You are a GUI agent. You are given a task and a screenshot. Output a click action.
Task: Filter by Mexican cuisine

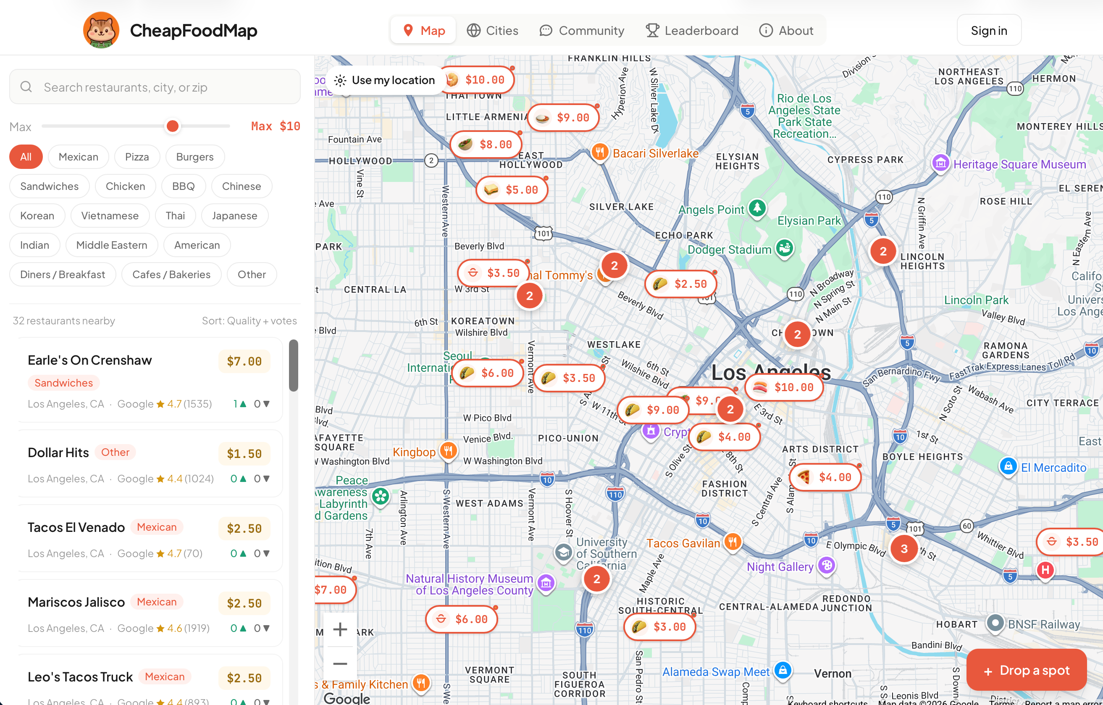tap(78, 157)
